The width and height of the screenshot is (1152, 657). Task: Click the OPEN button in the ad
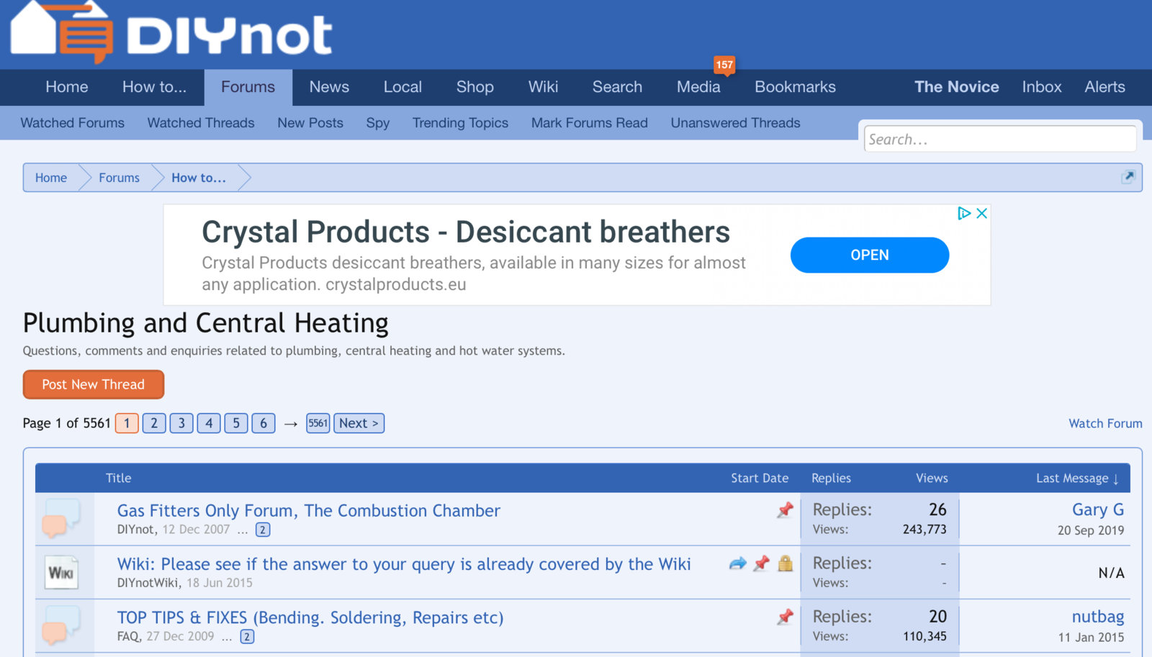pos(869,255)
